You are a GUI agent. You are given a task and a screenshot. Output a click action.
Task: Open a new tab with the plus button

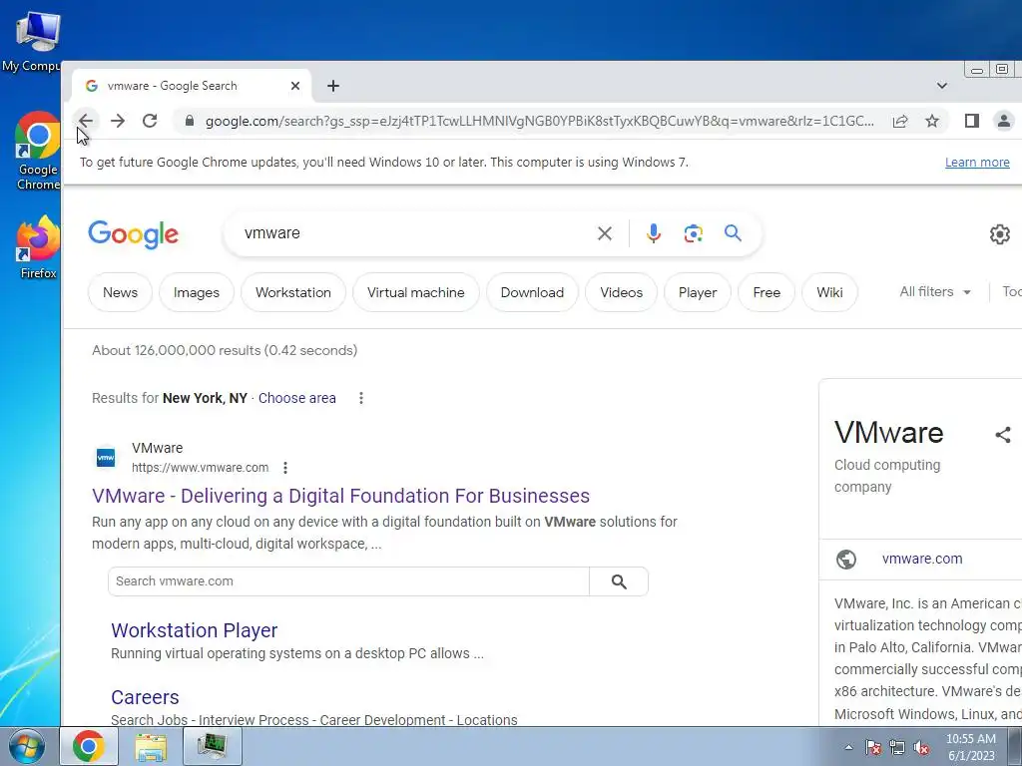pyautogui.click(x=333, y=86)
